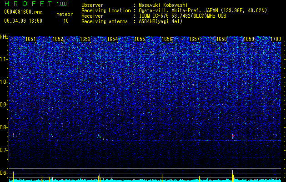Click the 'Observer' field label

click(x=92, y=5)
